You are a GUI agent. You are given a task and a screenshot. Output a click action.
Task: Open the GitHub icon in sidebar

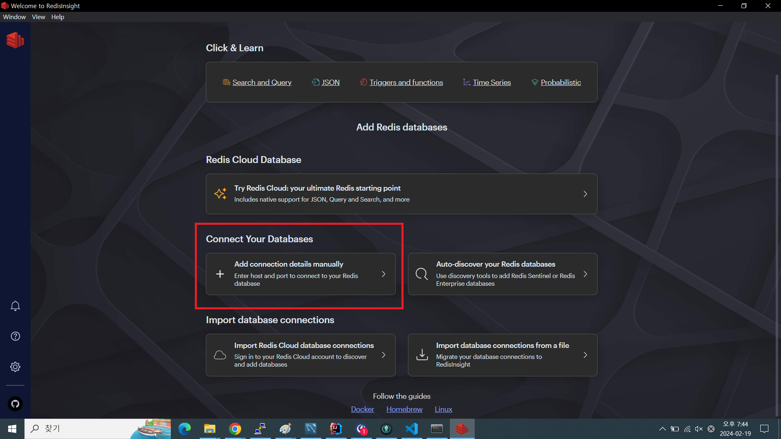point(15,404)
